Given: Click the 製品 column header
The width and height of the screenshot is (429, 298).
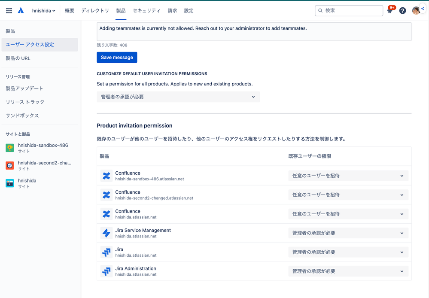Looking at the screenshot, I should point(104,156).
